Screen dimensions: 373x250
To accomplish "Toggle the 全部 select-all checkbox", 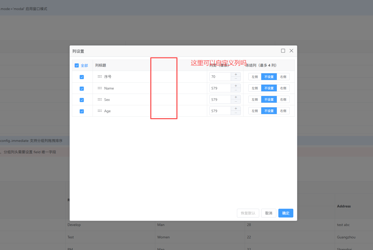I will pyautogui.click(x=77, y=66).
